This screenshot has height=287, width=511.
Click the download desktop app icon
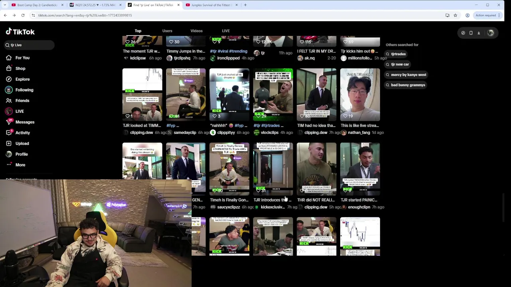479,33
